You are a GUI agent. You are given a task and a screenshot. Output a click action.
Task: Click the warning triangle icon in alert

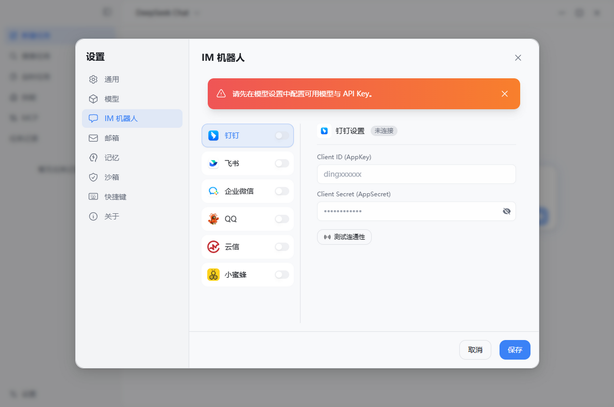[221, 94]
